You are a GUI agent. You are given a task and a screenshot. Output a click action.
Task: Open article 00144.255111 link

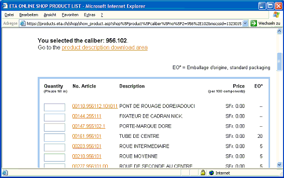point(87,116)
